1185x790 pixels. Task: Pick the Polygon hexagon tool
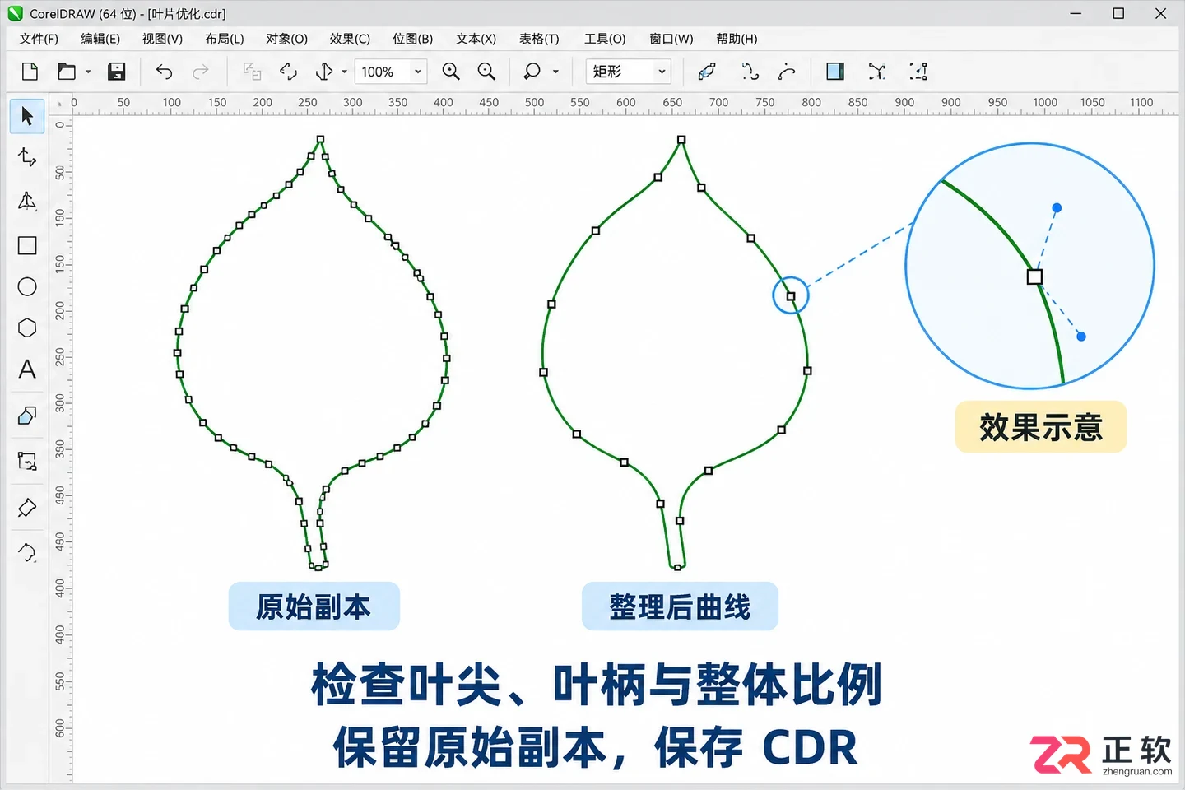tap(27, 328)
